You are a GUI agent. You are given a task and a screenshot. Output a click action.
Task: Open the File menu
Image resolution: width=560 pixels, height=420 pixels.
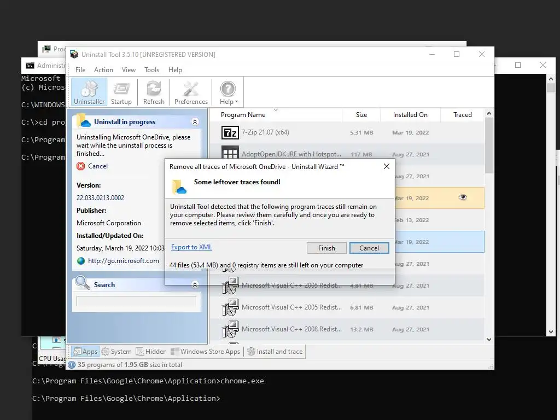80,70
